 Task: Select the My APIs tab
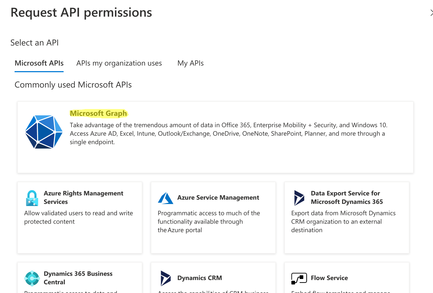point(191,63)
